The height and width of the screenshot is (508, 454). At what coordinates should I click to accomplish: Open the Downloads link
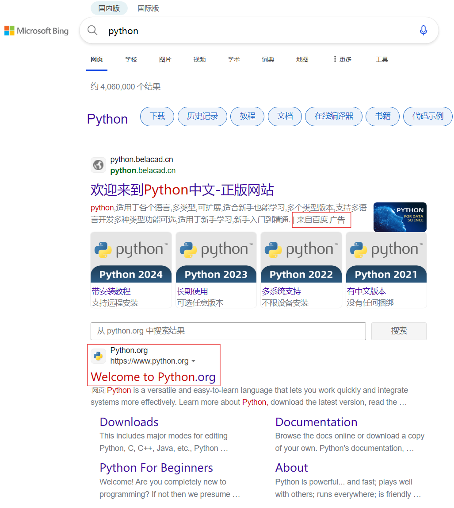129,422
